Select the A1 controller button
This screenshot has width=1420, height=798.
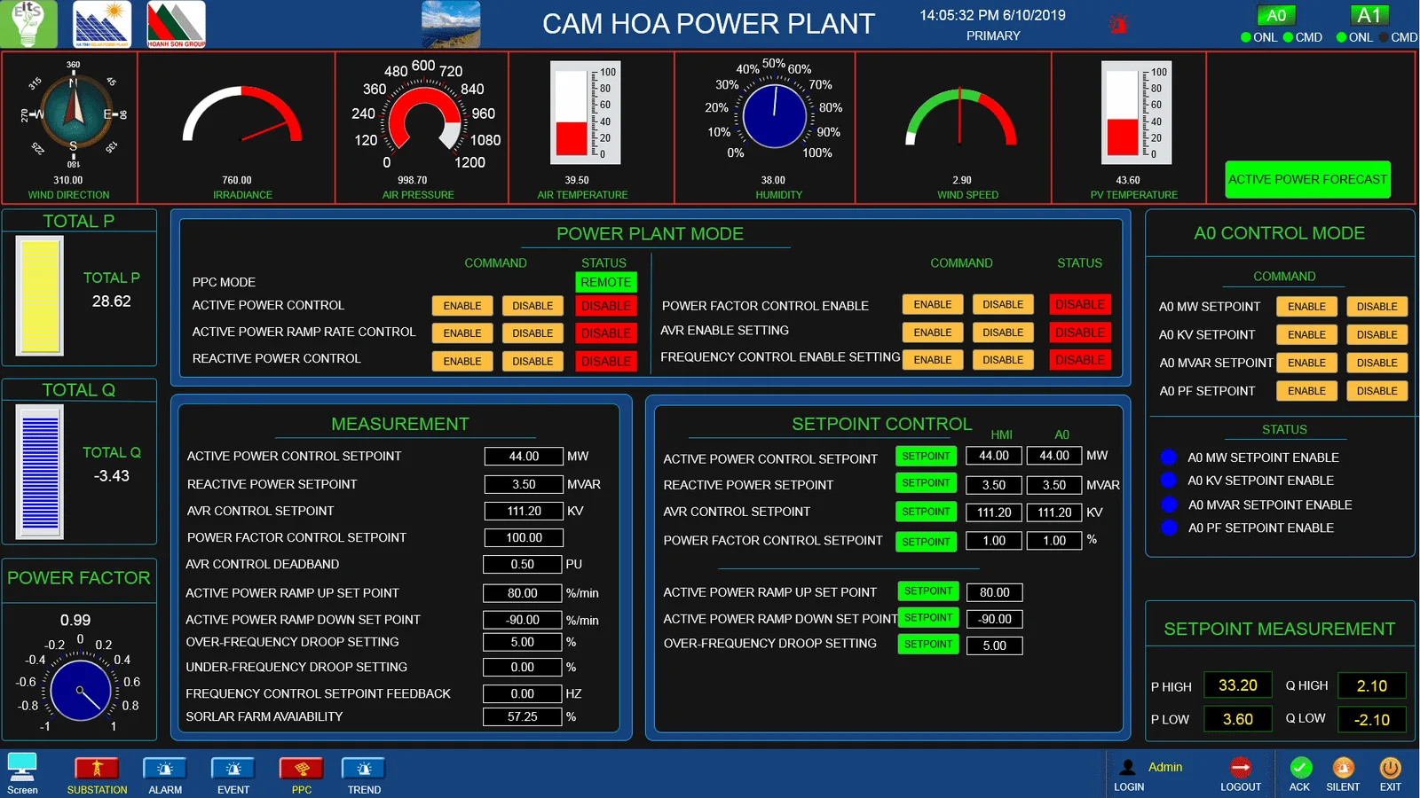pos(1369,15)
